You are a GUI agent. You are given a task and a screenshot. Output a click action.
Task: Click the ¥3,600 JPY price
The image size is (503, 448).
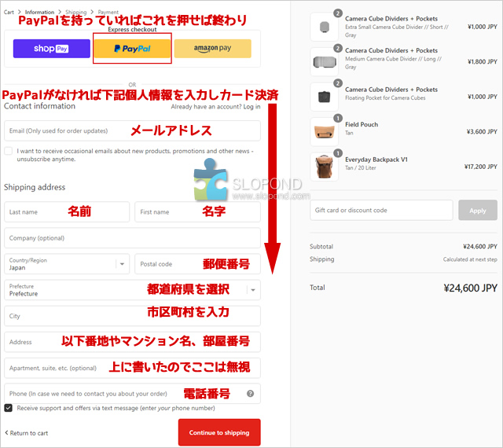[x=482, y=131]
